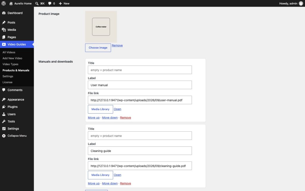
Task: Open Add New Video submenu item
Action: point(12,58)
